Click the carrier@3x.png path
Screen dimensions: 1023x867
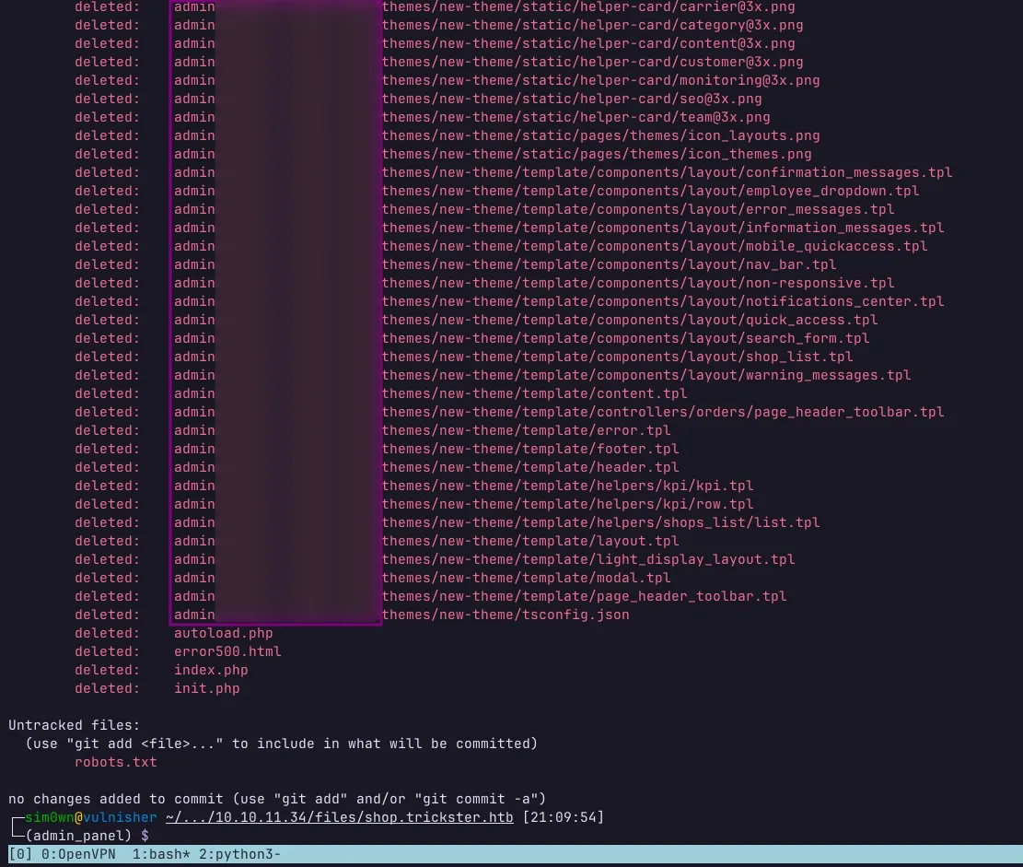pyautogui.click(x=588, y=7)
